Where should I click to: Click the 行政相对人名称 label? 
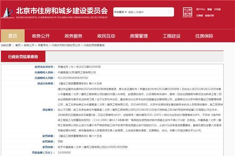pyautogui.click(x=44, y=72)
